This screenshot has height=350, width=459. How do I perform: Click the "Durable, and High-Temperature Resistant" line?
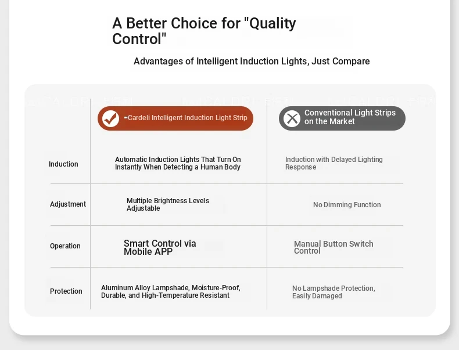coord(165,295)
